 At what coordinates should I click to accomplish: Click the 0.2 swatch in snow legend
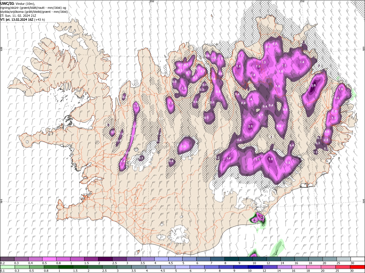7,259
